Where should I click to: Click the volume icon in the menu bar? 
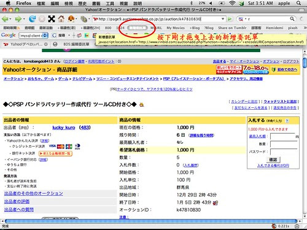[x=211, y=3]
